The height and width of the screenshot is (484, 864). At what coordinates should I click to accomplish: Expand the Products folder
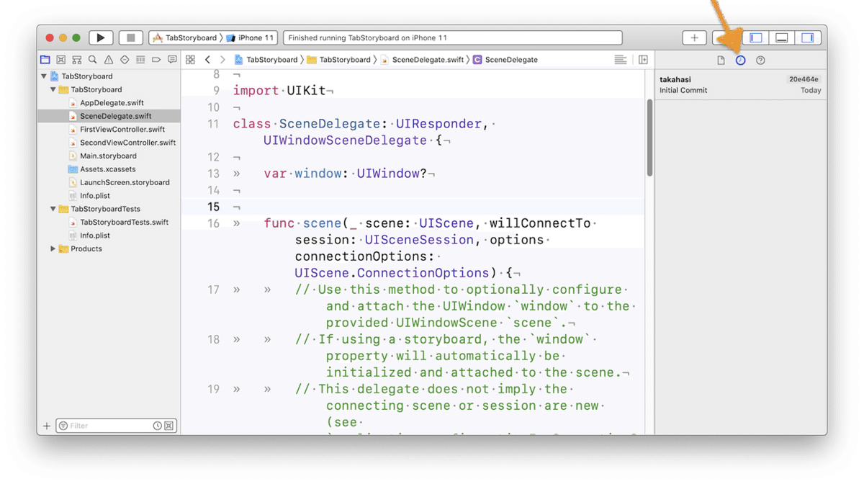click(x=53, y=248)
